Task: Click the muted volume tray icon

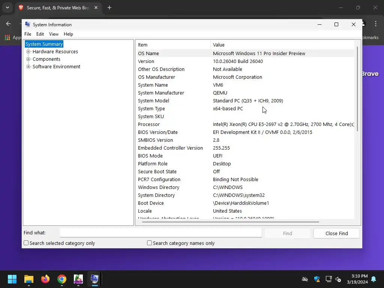Action: 338,279
